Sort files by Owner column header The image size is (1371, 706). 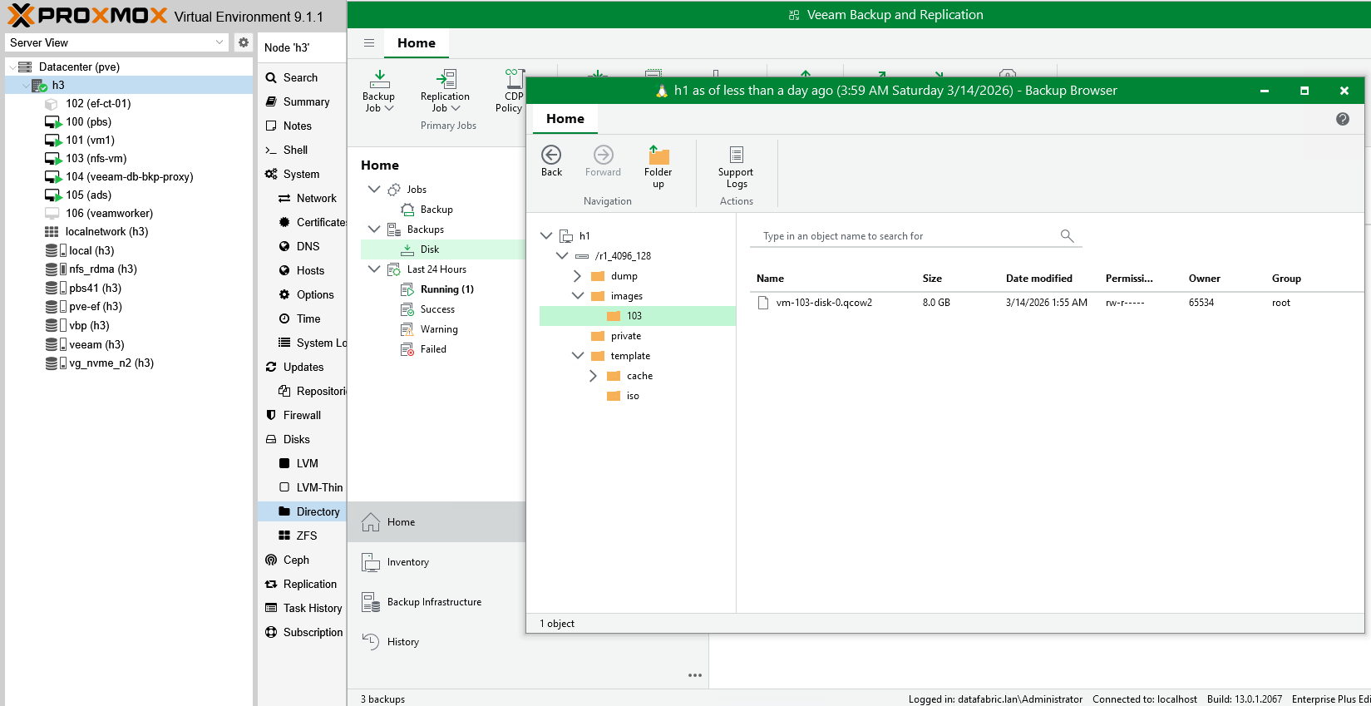1205,279
